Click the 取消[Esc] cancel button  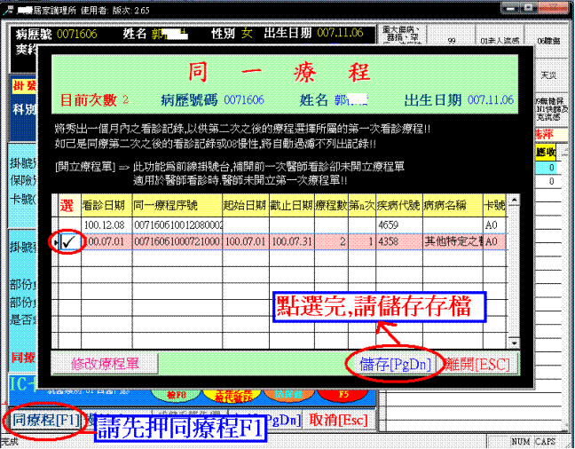point(339,419)
